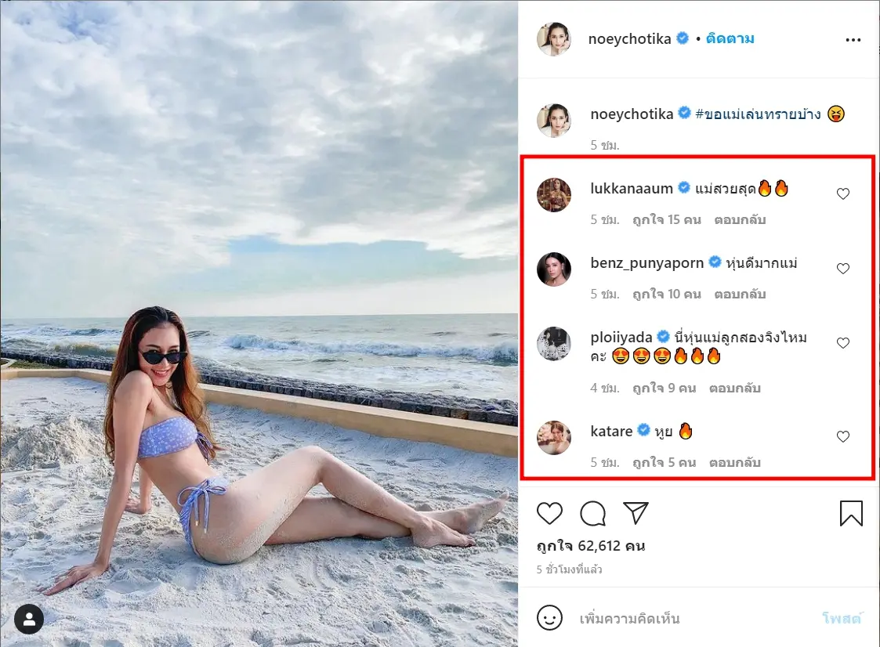Share the post with the paper plane icon
Image resolution: width=880 pixels, height=647 pixels.
(637, 514)
